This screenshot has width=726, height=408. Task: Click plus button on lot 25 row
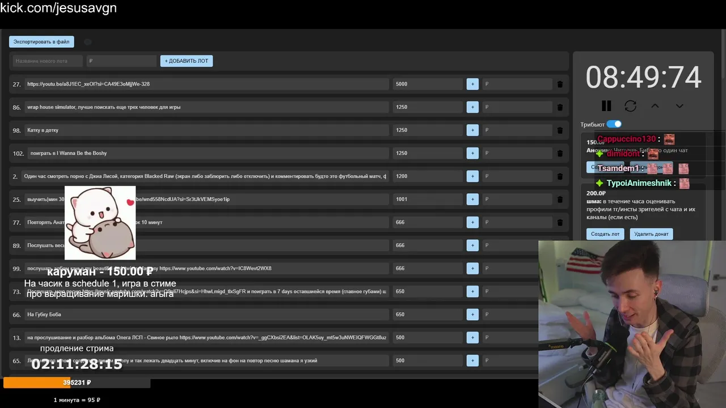(472, 199)
